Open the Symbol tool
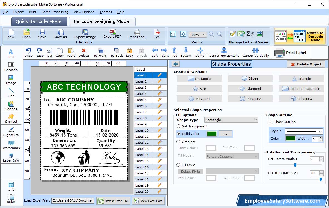This screenshot has width=329, height=208. pyautogui.click(x=11, y=118)
